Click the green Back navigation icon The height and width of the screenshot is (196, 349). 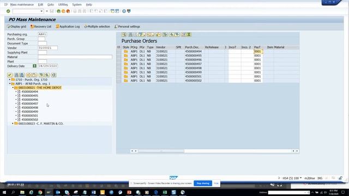tap(58, 11)
